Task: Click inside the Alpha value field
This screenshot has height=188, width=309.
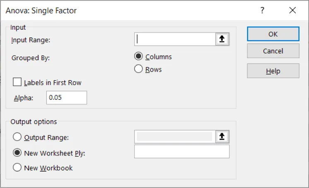Action: click(x=66, y=98)
